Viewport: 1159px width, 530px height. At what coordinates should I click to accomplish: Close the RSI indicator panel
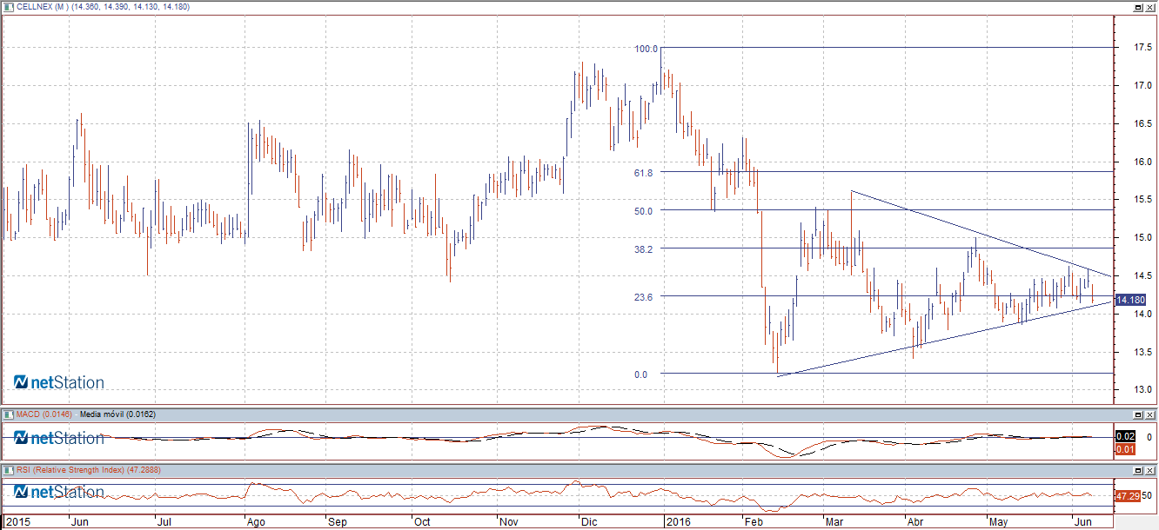(1150, 470)
